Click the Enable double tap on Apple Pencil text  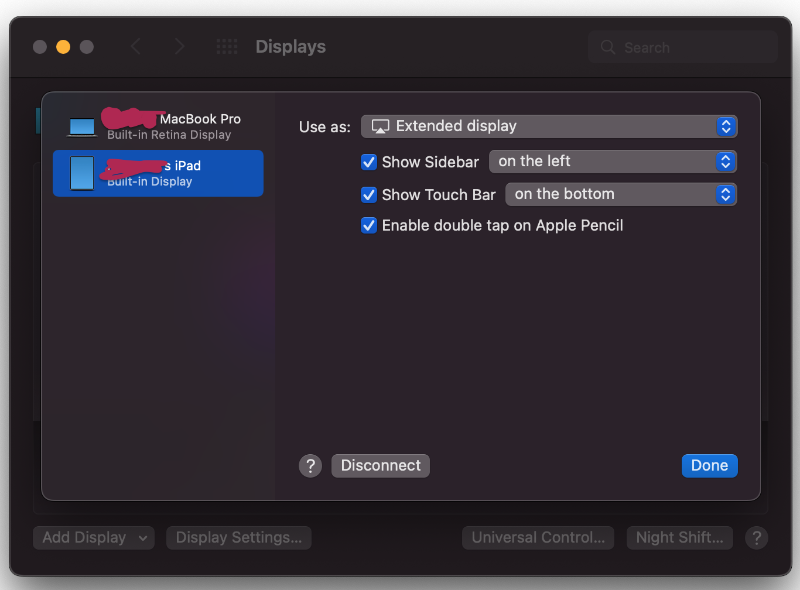point(502,226)
